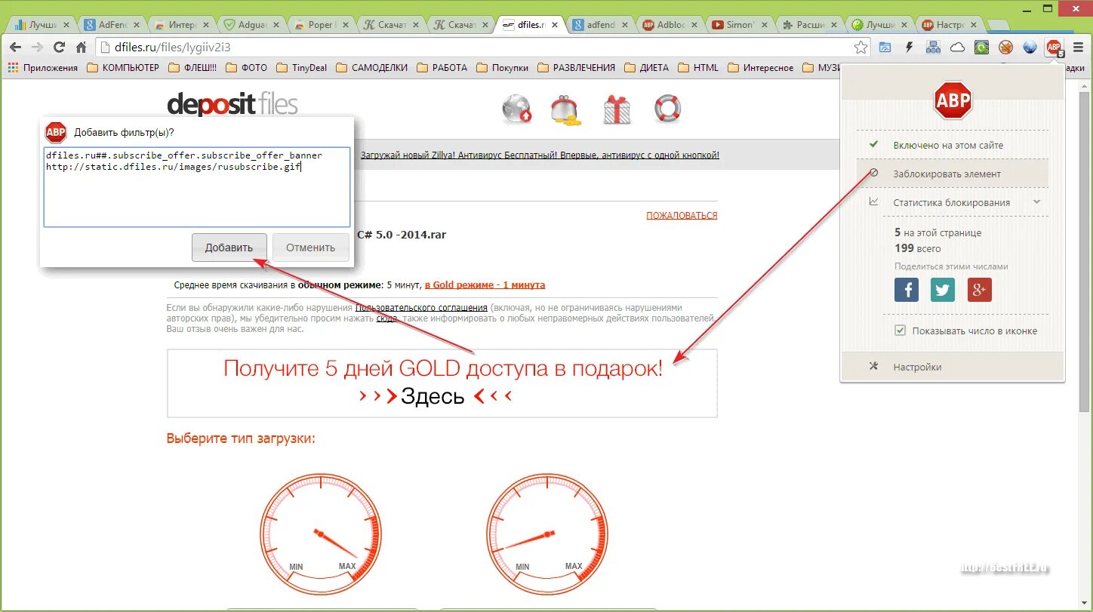Open the САМОДЕЛКИ bookmarks folder
Image resolution: width=1093 pixels, height=612 pixels.
[371, 68]
